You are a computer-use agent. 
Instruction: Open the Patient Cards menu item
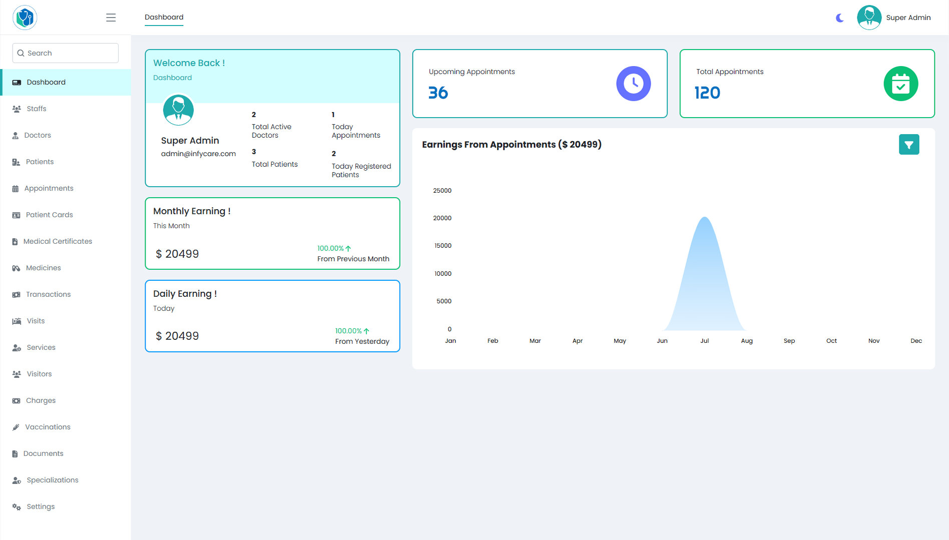66,215
